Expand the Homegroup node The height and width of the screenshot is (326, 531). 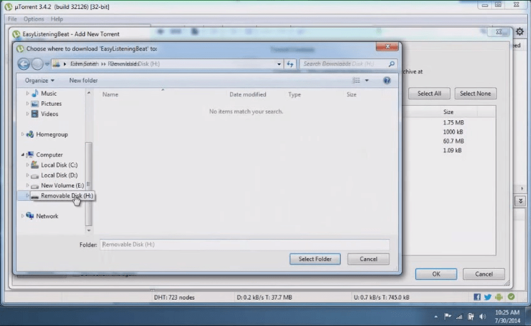[x=23, y=135]
